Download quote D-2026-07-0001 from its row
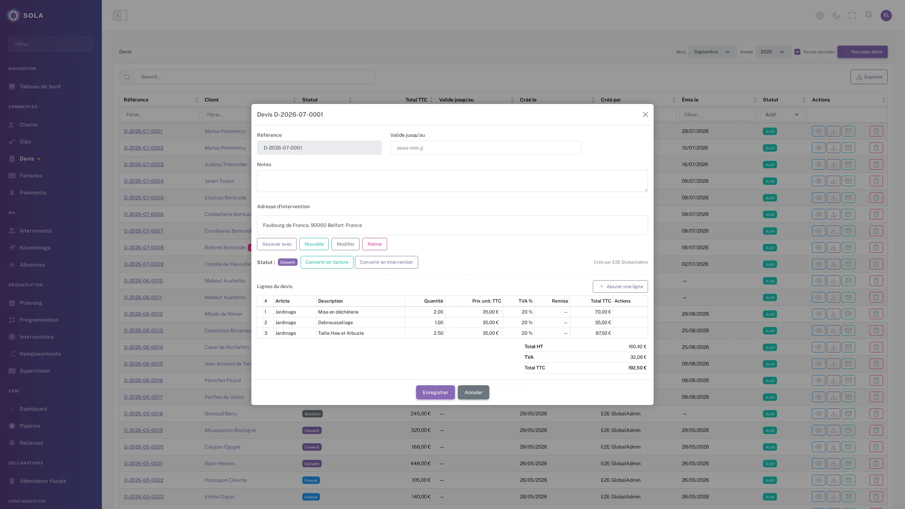 pyautogui.click(x=834, y=131)
